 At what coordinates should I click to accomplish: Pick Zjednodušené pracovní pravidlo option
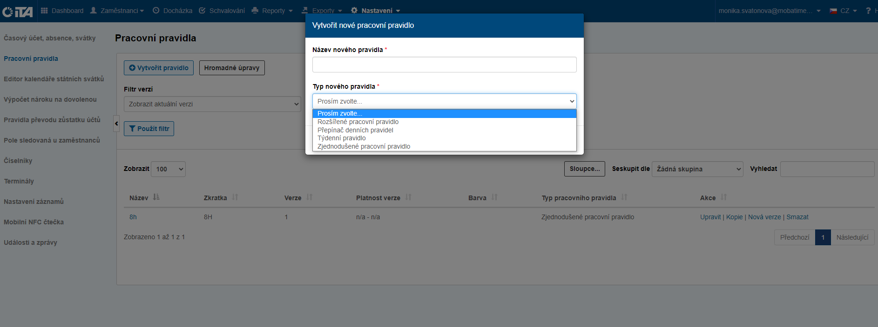pyautogui.click(x=364, y=146)
